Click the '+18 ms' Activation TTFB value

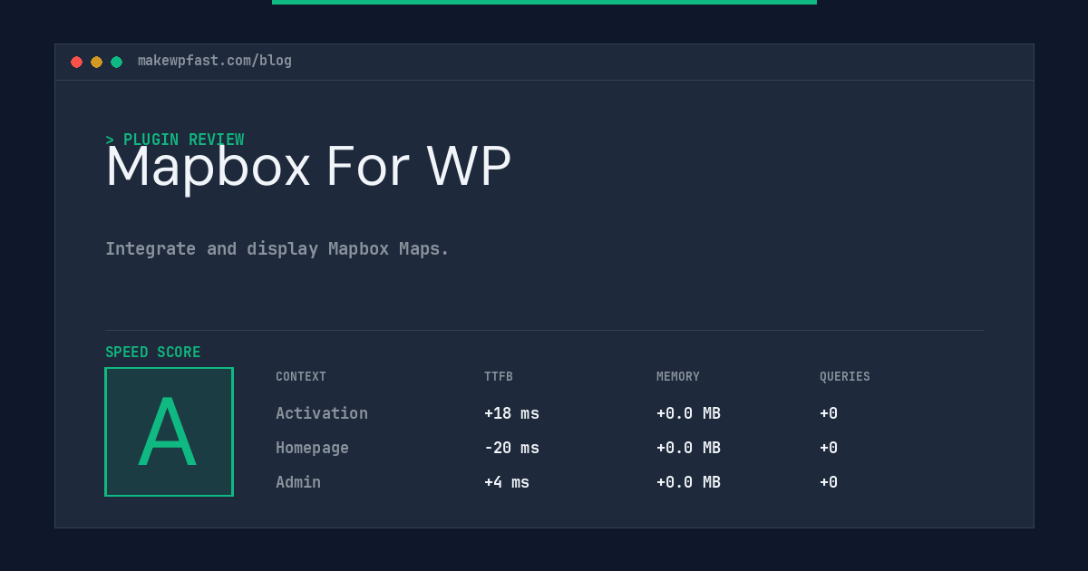(511, 413)
